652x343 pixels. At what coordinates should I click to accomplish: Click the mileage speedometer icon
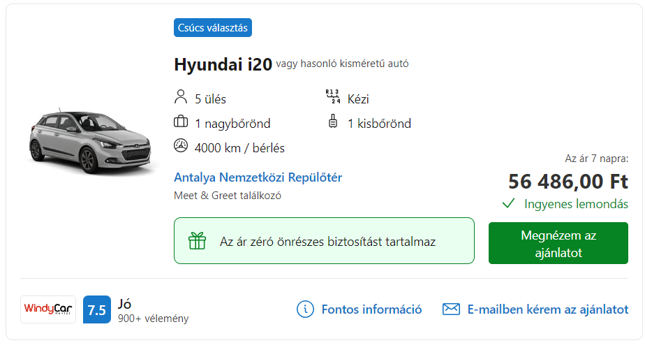point(181,146)
